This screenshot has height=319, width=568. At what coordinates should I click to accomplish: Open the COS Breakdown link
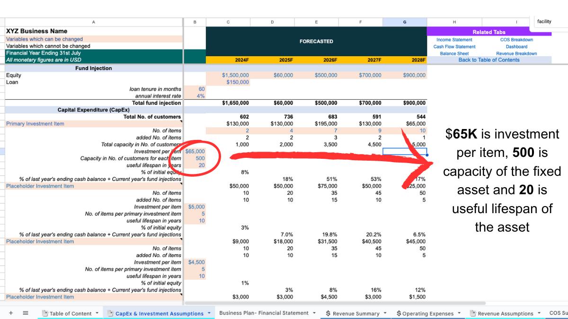click(516, 40)
